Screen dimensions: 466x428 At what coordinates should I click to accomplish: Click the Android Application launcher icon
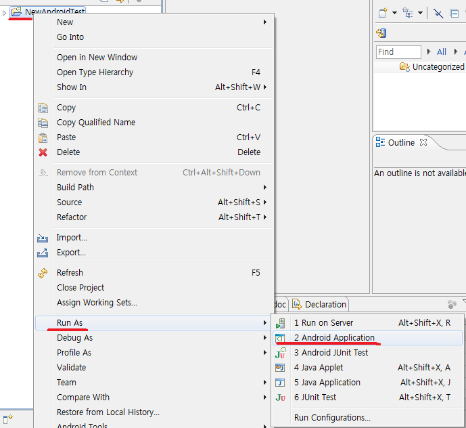[280, 338]
